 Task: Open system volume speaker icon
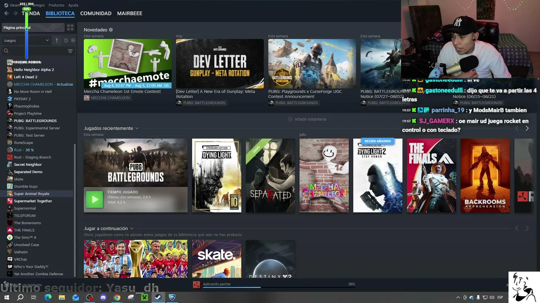pyautogui.click(x=491, y=298)
